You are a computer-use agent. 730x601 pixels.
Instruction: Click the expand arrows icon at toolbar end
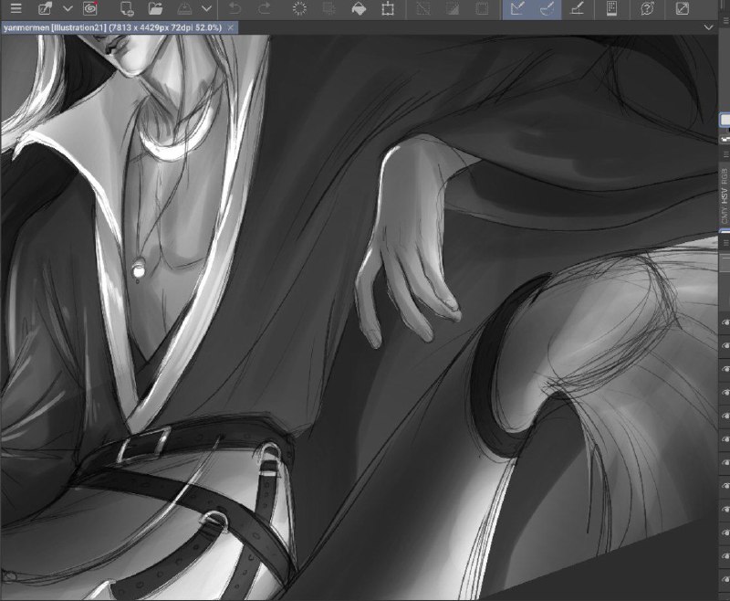click(682, 8)
